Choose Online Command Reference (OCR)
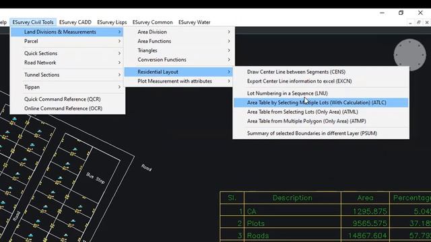Viewport: 431px width, 242px height. [x=67, y=108]
